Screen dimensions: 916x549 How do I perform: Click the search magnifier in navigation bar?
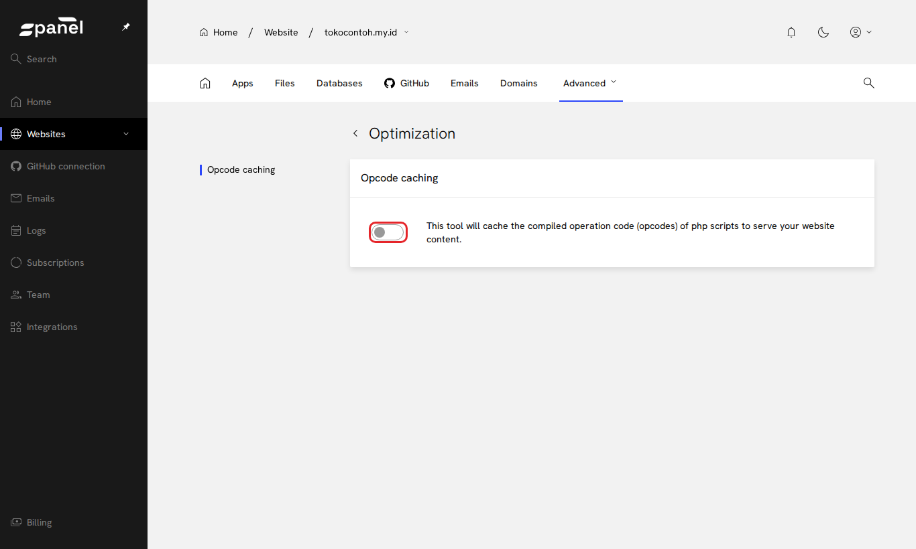pos(868,83)
